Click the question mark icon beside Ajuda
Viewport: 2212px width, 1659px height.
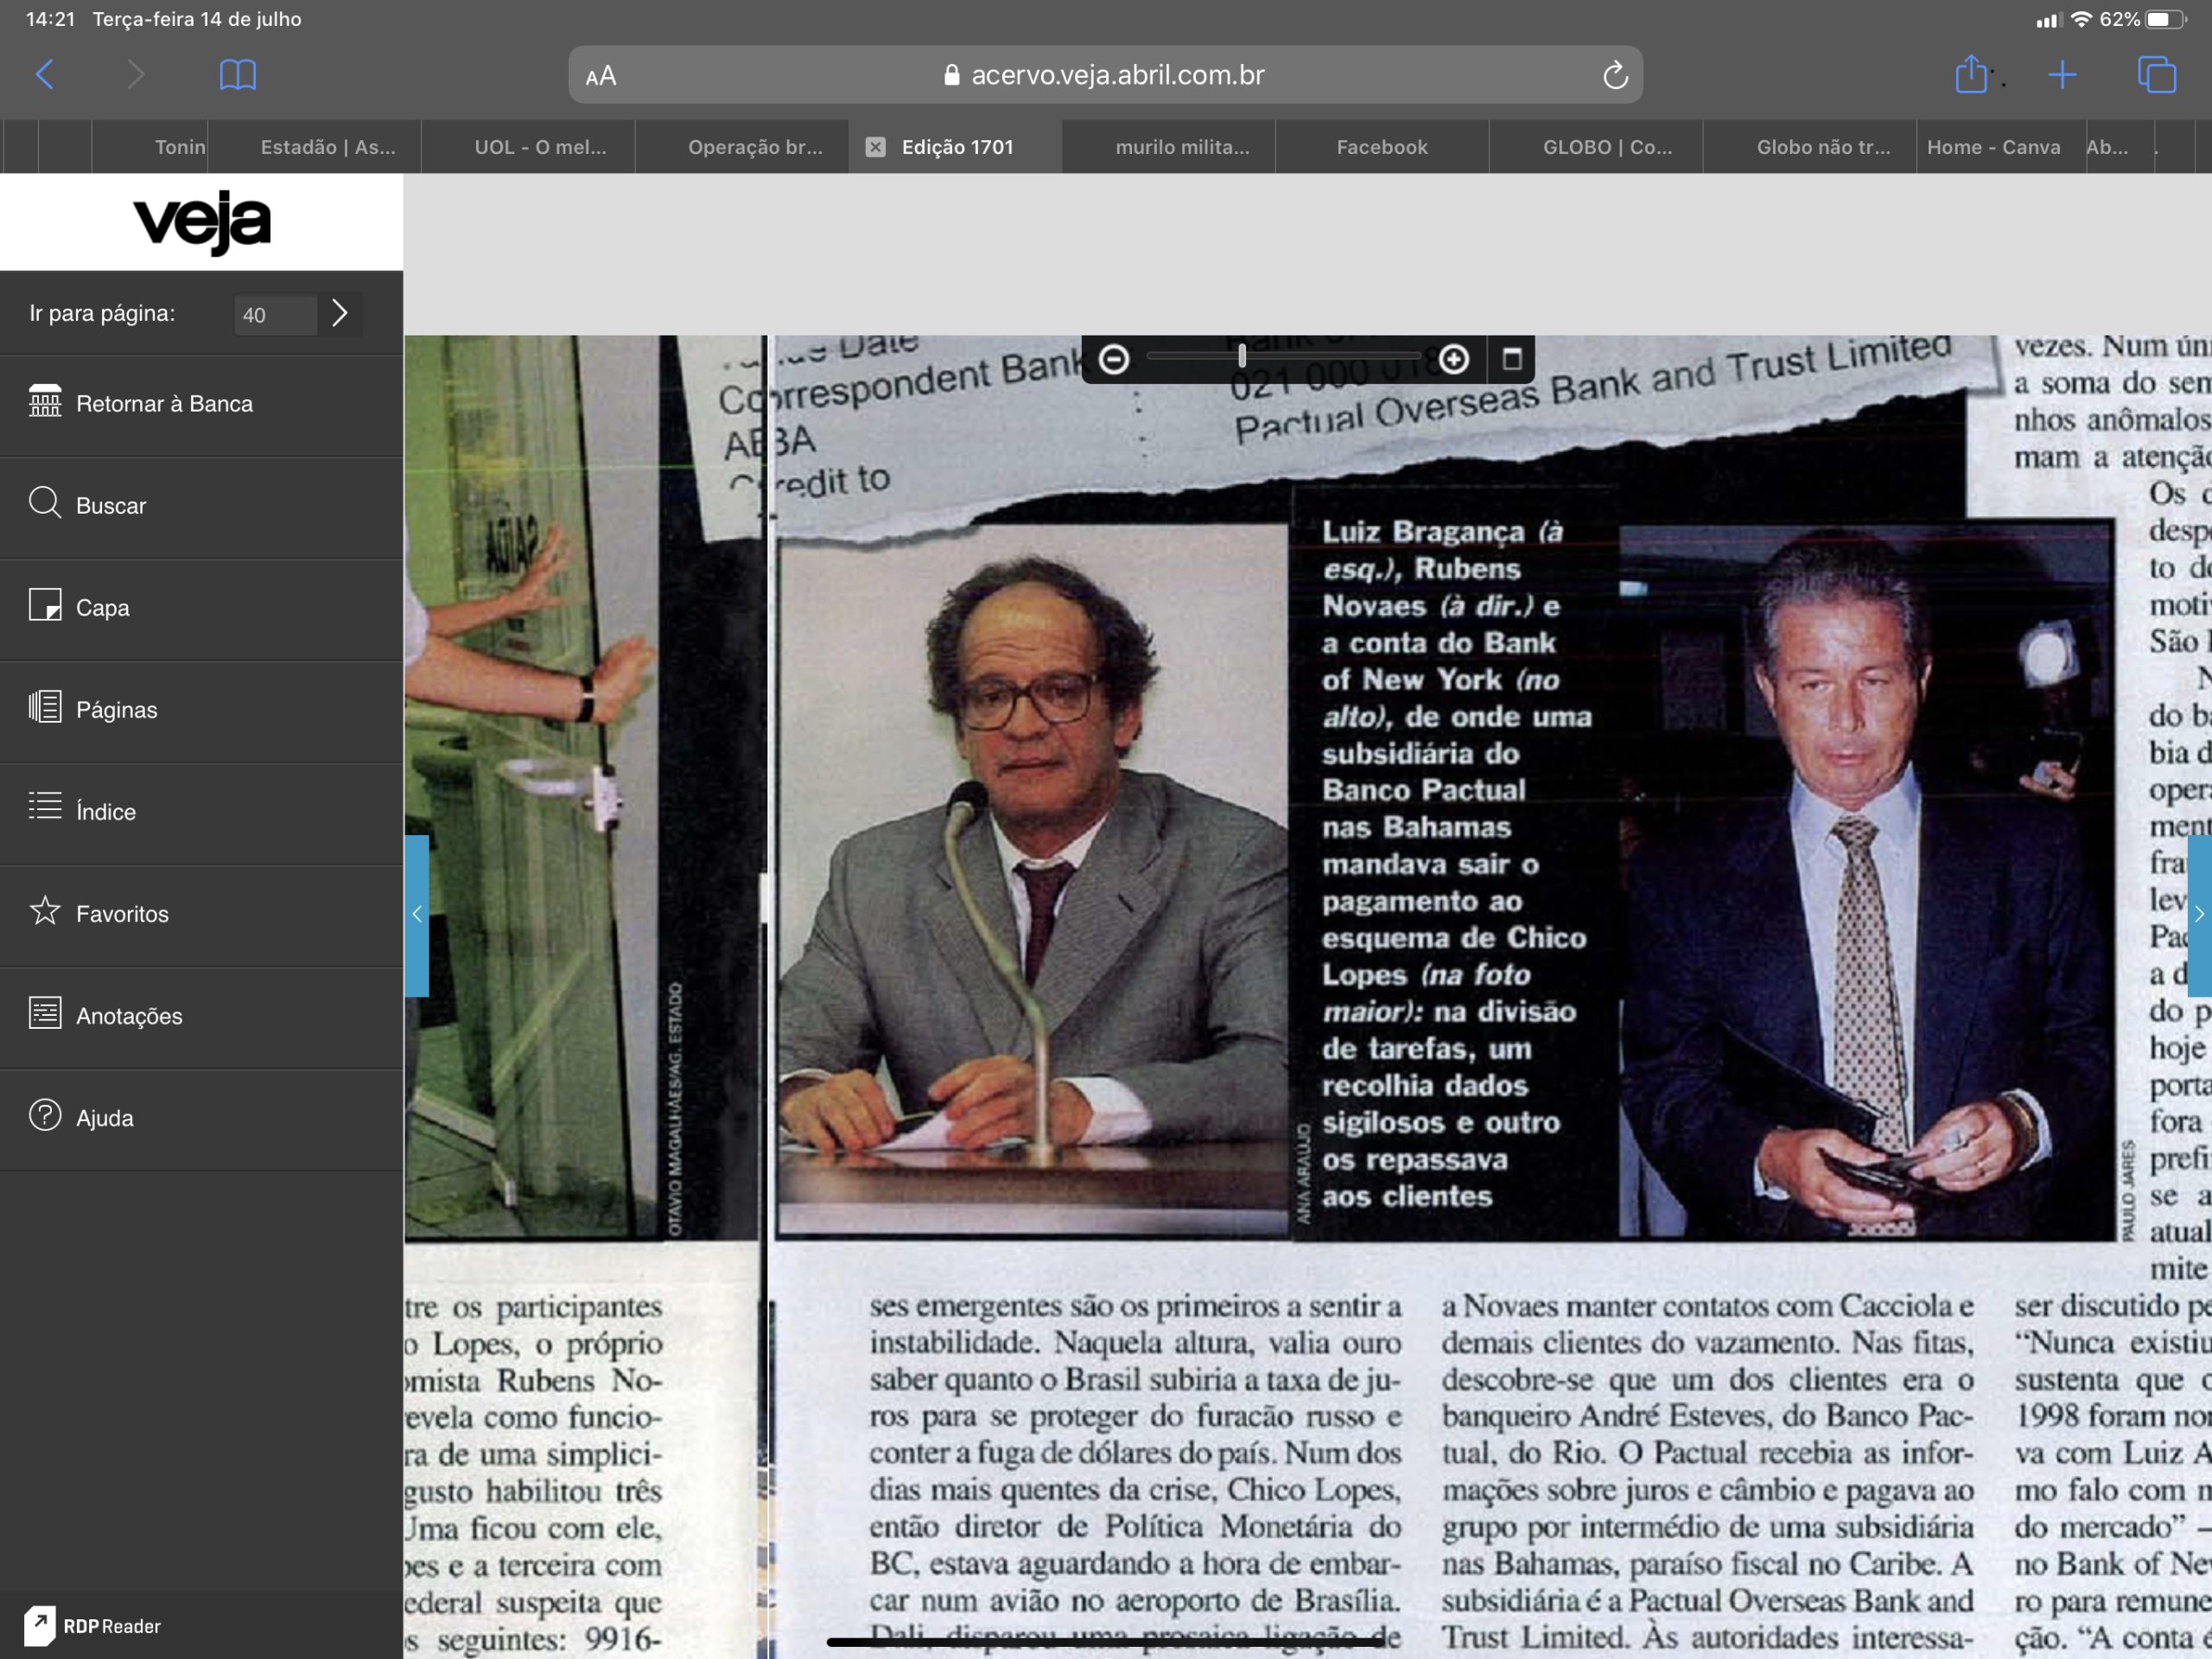click(x=45, y=1114)
